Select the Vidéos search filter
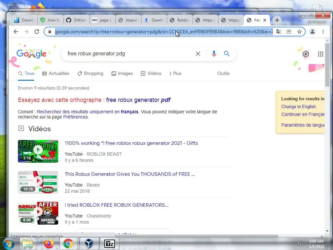This screenshot has height=250, width=333. [151, 73]
